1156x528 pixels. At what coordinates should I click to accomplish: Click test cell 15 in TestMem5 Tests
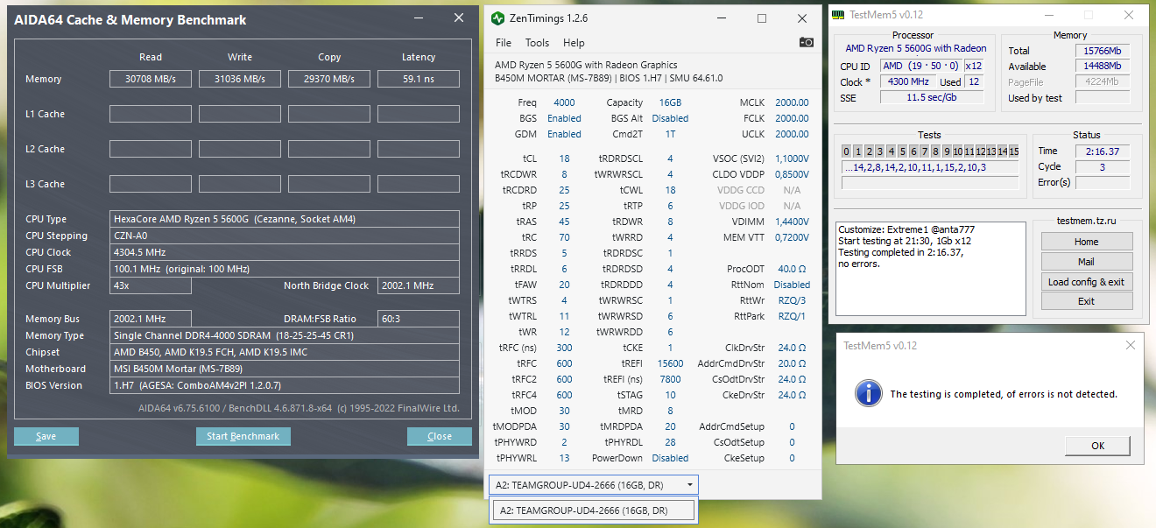coord(1014,151)
